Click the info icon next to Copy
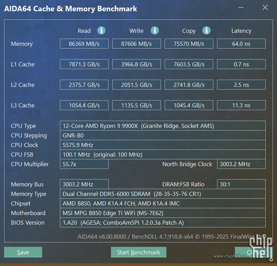Viewport: 277px width, 266px height. click(x=206, y=30)
